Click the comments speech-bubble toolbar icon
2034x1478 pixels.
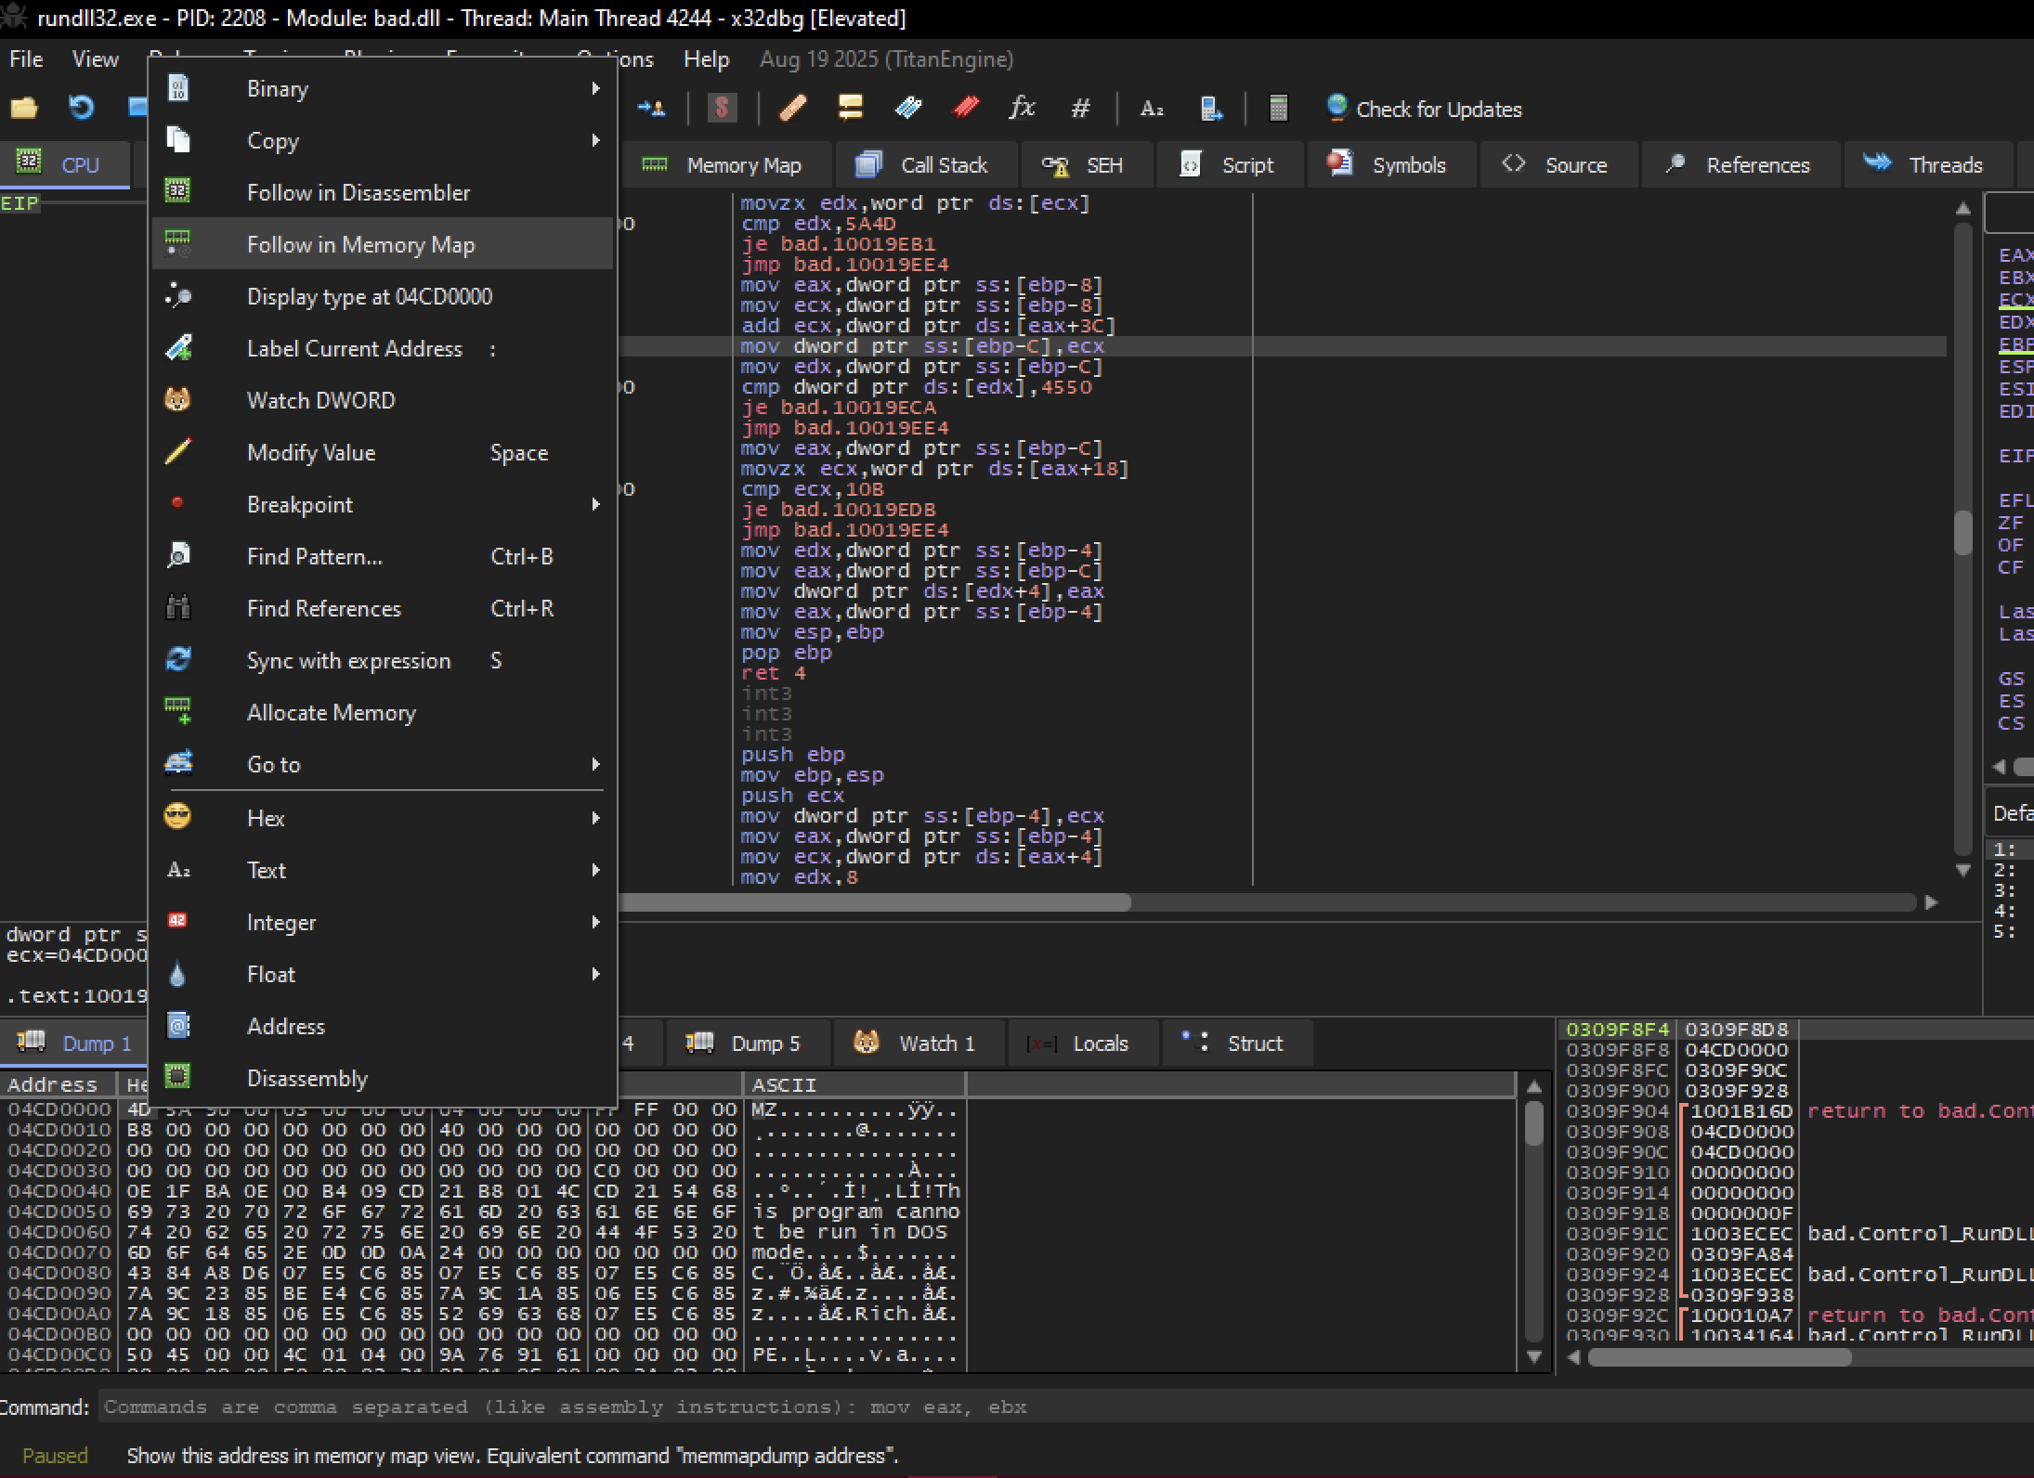click(850, 109)
